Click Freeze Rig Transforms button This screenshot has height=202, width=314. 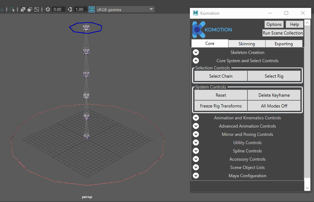pyautogui.click(x=221, y=106)
